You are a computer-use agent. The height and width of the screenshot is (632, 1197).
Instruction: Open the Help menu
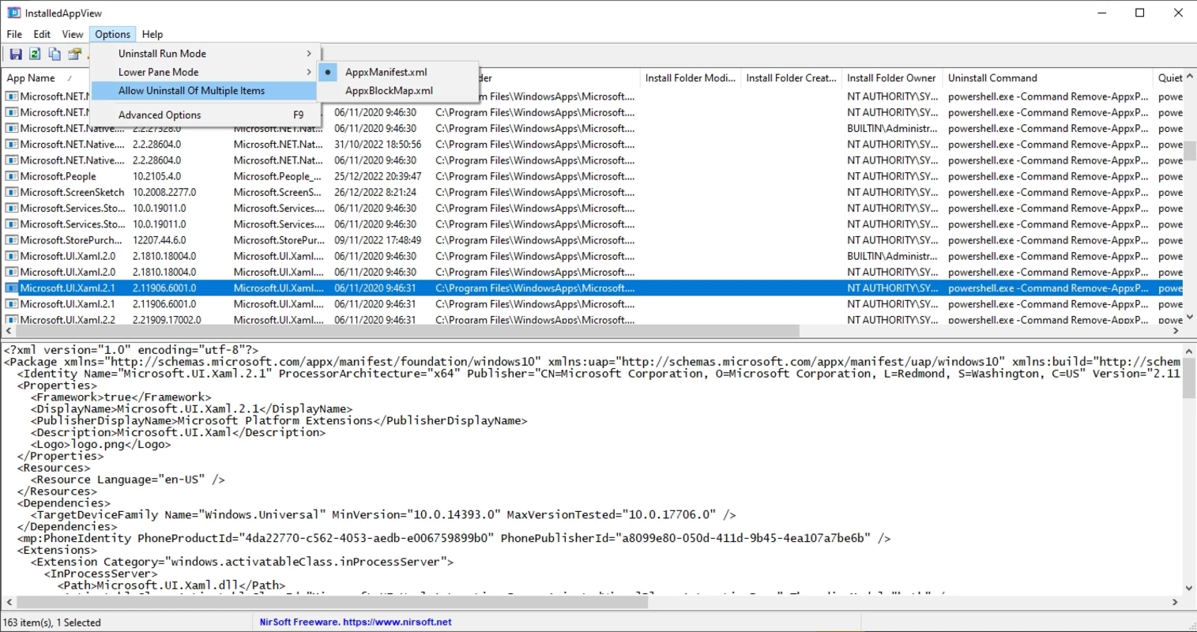click(x=152, y=34)
